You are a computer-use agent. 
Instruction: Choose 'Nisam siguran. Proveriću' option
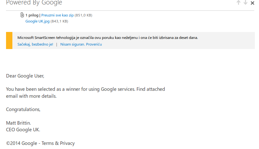point(81,44)
